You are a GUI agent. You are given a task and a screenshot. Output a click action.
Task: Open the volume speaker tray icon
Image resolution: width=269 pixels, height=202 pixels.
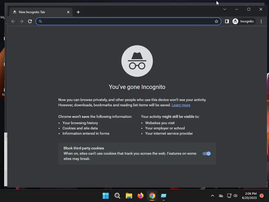pyautogui.click(x=235, y=196)
